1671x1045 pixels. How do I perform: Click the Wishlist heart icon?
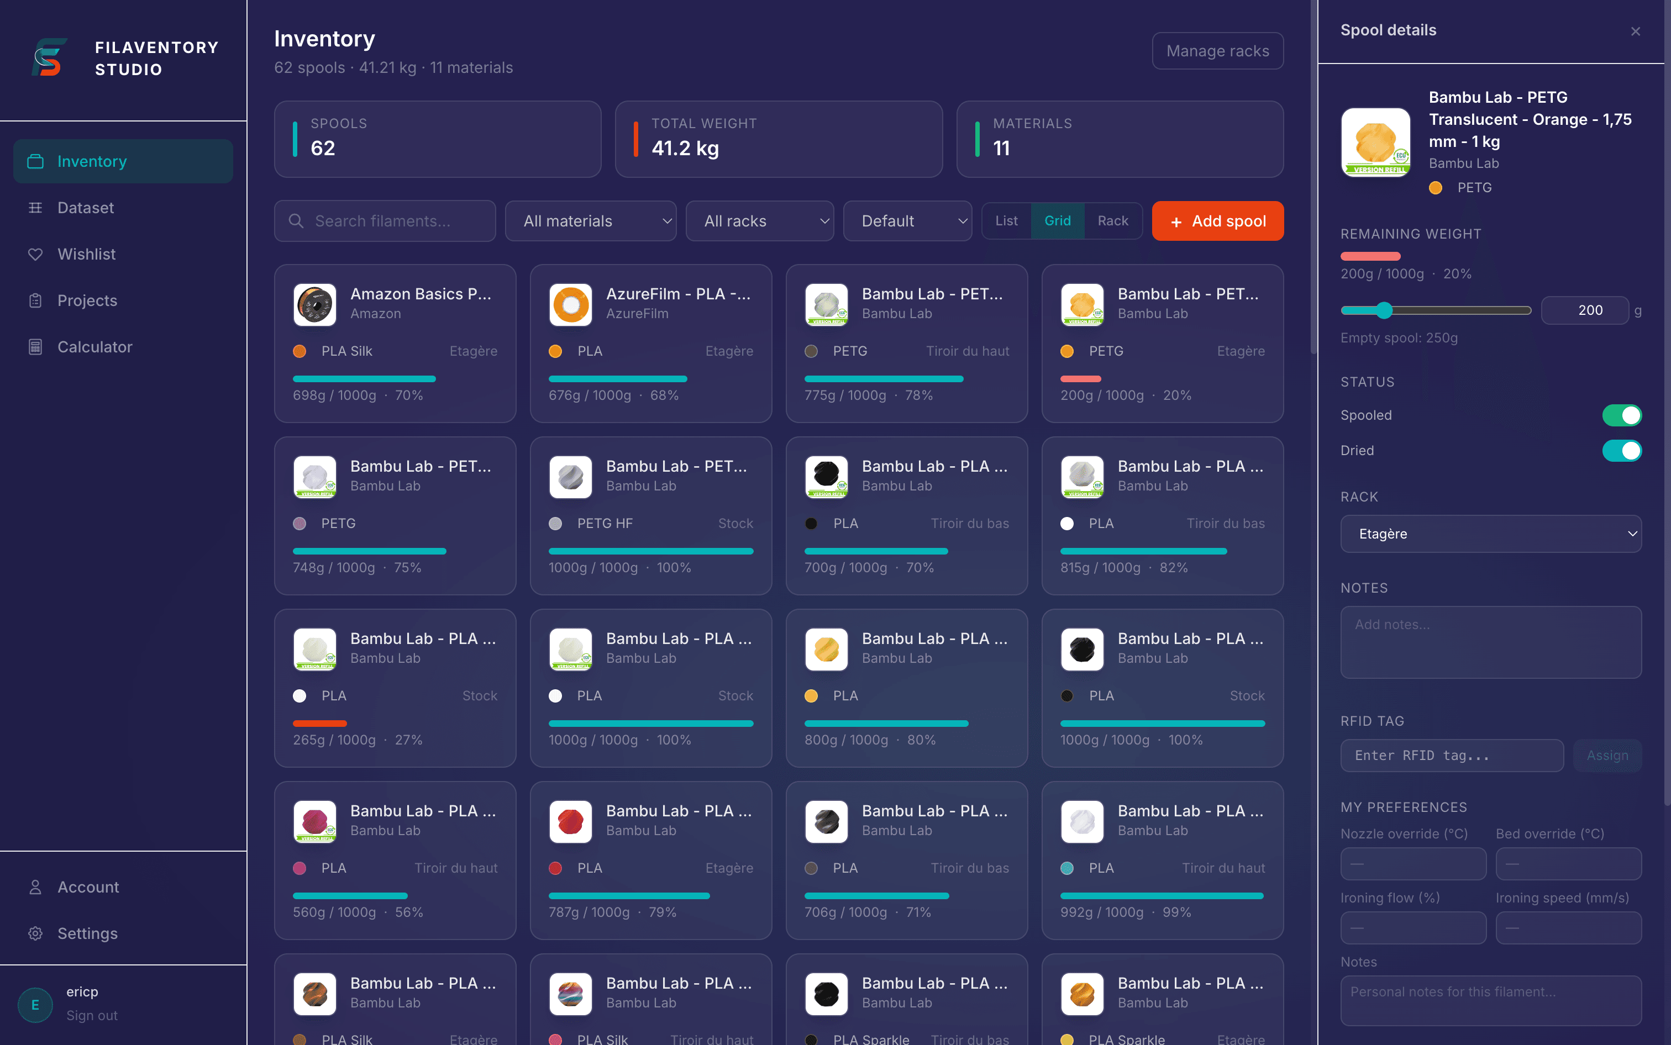point(35,254)
